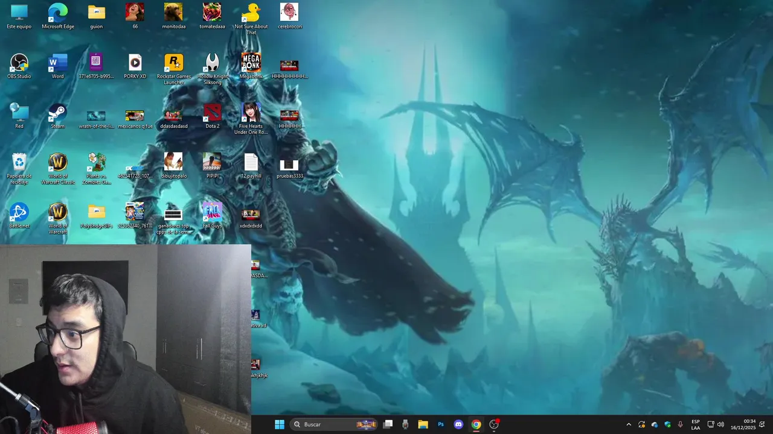Image resolution: width=773 pixels, height=434 pixels.
Task: Select the ganadores top cpps file
Action: point(174,221)
